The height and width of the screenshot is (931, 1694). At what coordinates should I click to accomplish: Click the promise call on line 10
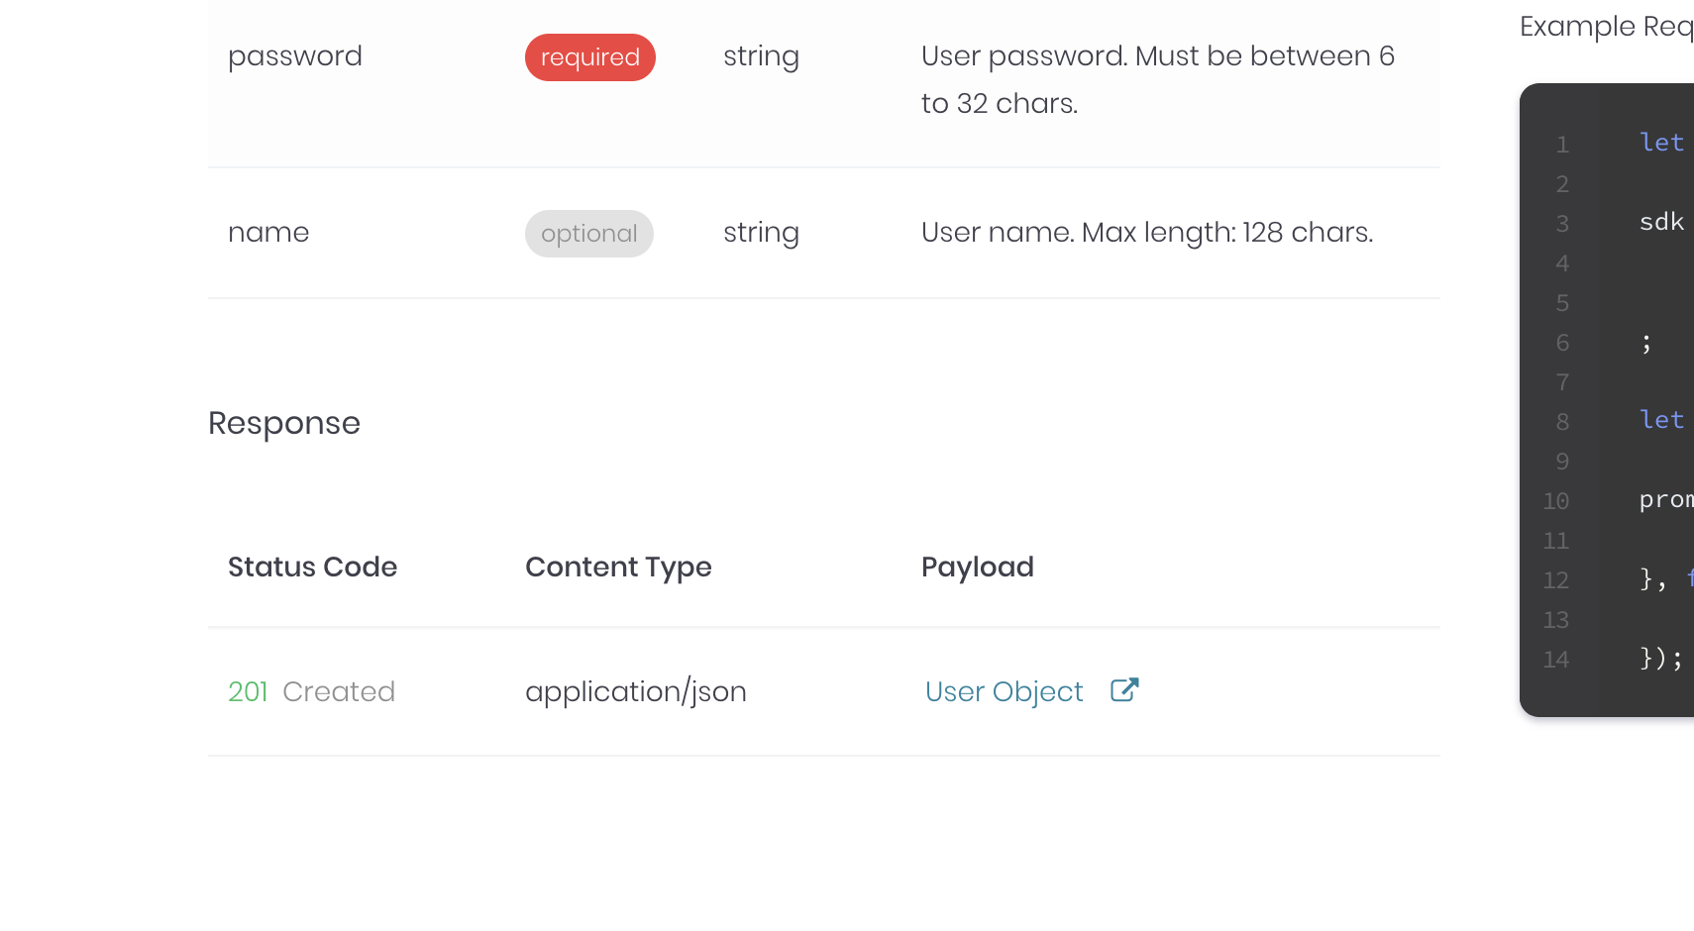tap(1666, 500)
